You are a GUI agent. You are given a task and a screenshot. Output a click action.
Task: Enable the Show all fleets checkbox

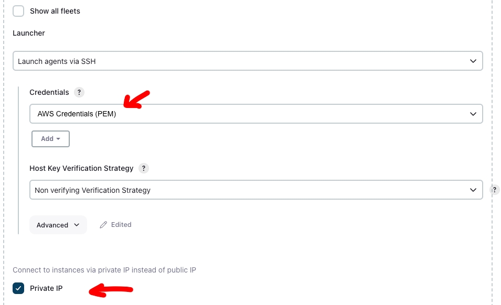[x=18, y=11]
